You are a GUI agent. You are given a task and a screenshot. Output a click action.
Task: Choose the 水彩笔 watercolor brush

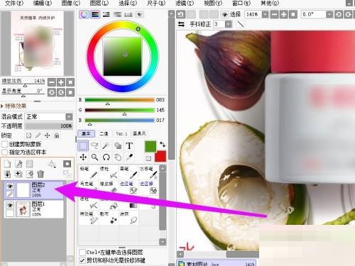pyautogui.click(x=148, y=172)
